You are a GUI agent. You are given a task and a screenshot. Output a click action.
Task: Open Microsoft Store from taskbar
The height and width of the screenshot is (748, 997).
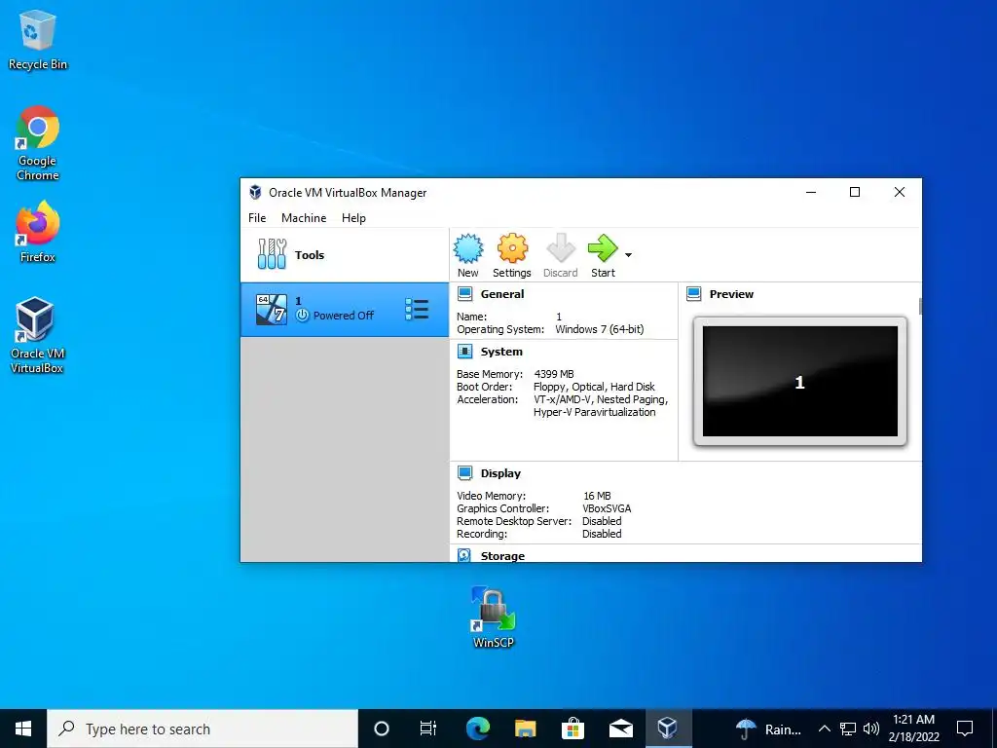(x=572, y=729)
